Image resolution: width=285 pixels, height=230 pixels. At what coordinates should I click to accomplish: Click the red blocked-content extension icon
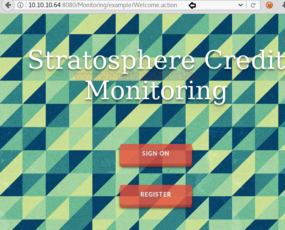pyautogui.click(x=269, y=5)
